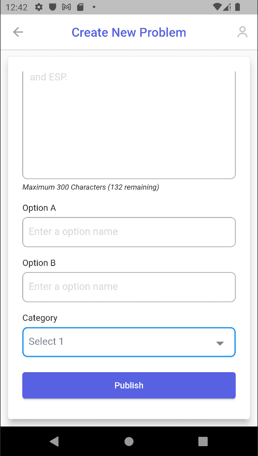This screenshot has height=456, width=258.
Task: Tap the back arrow icon
Action: coord(18,32)
